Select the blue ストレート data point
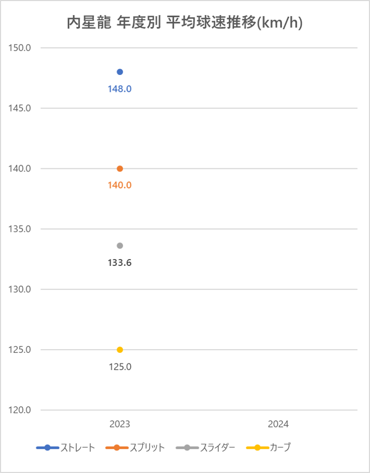Screen dimensions: 370x473 click(x=120, y=72)
